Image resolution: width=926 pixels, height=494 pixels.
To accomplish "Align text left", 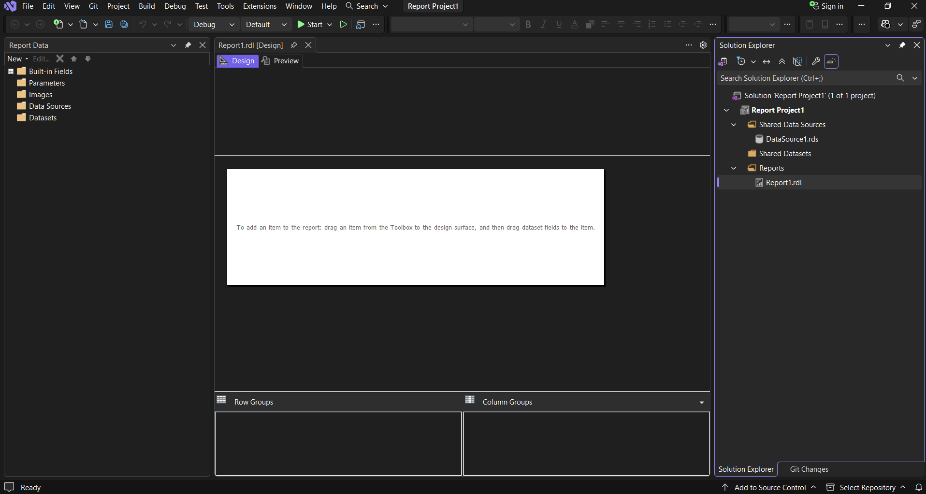I will pyautogui.click(x=605, y=24).
